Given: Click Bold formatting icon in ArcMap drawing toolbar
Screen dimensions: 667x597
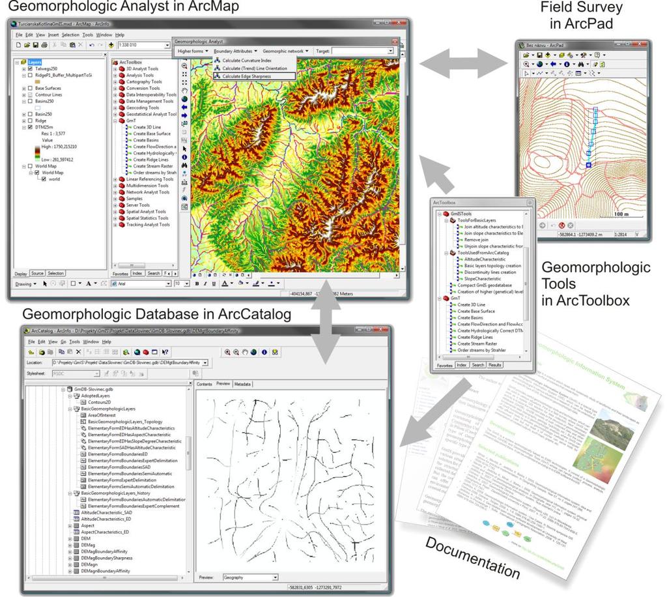Looking at the screenshot, I should pyautogui.click(x=197, y=284).
